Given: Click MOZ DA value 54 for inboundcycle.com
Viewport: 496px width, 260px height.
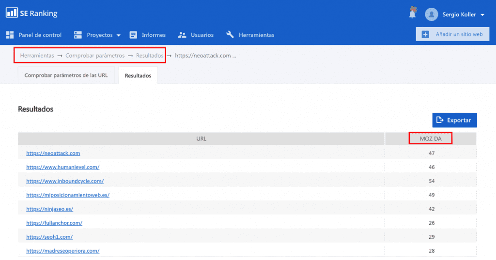Looking at the screenshot, I should coord(432,181).
